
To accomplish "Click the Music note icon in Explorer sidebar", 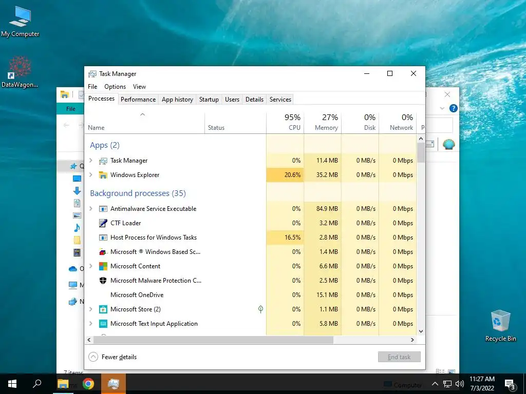I will [x=77, y=228].
